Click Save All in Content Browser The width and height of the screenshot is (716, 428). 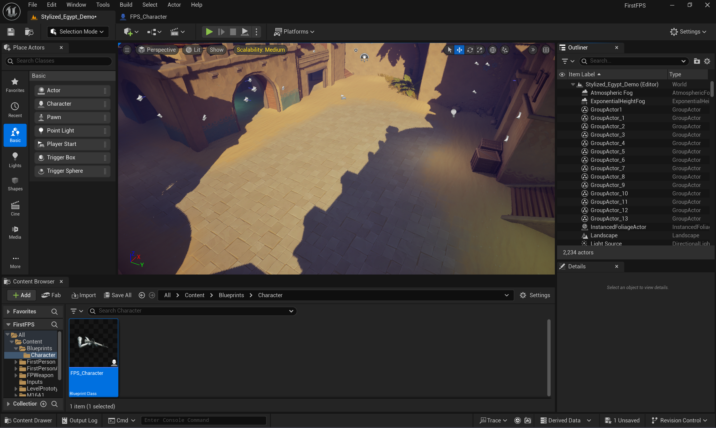tap(118, 295)
